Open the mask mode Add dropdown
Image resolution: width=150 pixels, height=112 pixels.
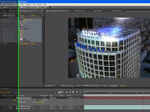tap(36, 100)
